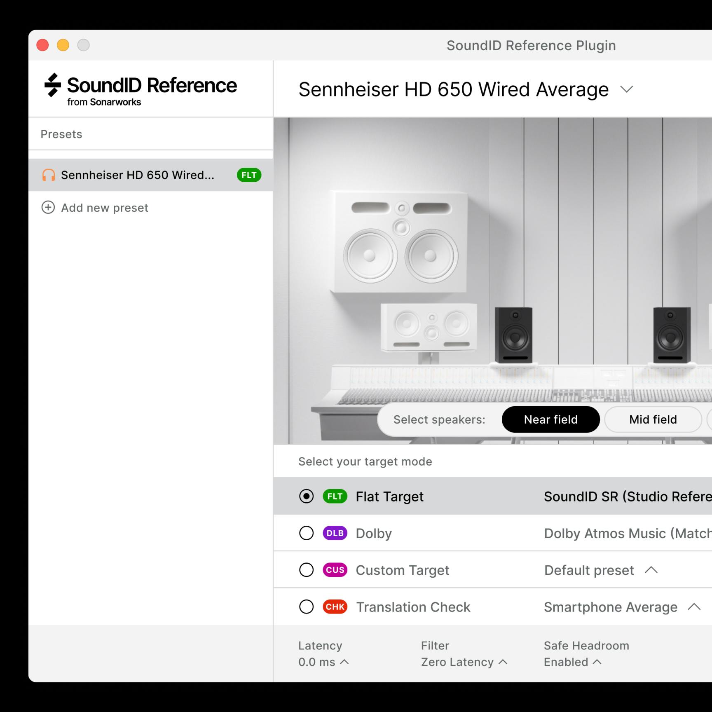
Task: Click the CUS badge beside Custom Target
Action: point(335,570)
